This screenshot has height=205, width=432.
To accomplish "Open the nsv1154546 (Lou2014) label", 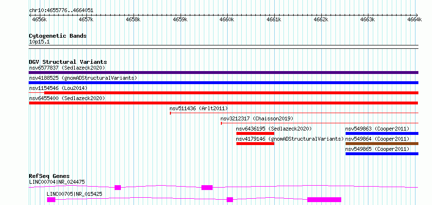I will 58,88.
